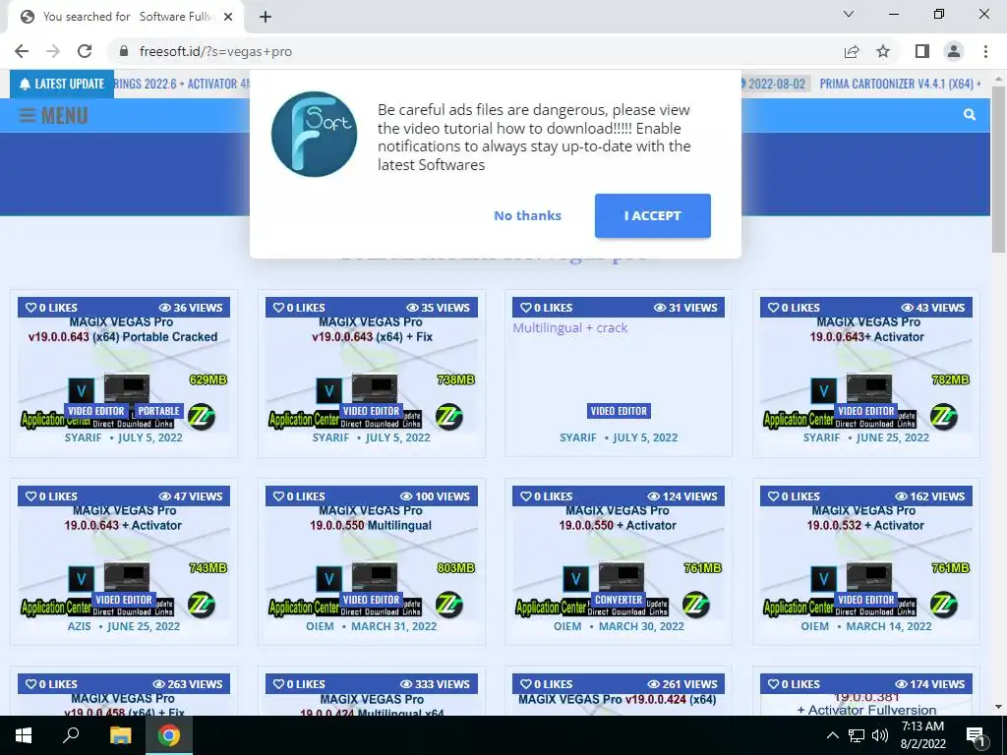Click the MARCH 31, 2022 date
This screenshot has height=755, width=1007.
point(393,626)
